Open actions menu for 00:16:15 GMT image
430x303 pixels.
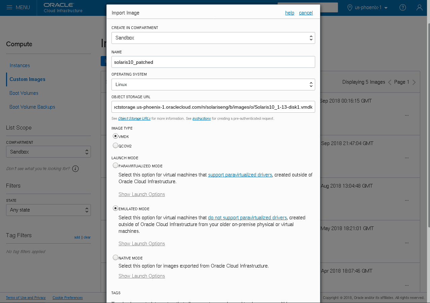pos(407,115)
